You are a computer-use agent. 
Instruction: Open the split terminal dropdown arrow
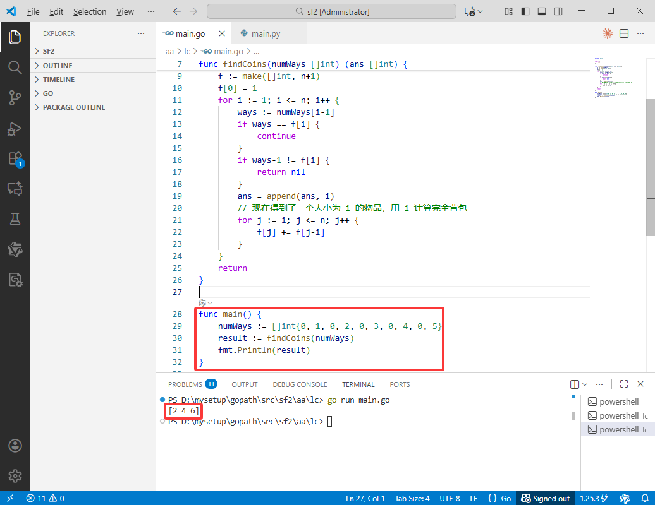pyautogui.click(x=585, y=384)
